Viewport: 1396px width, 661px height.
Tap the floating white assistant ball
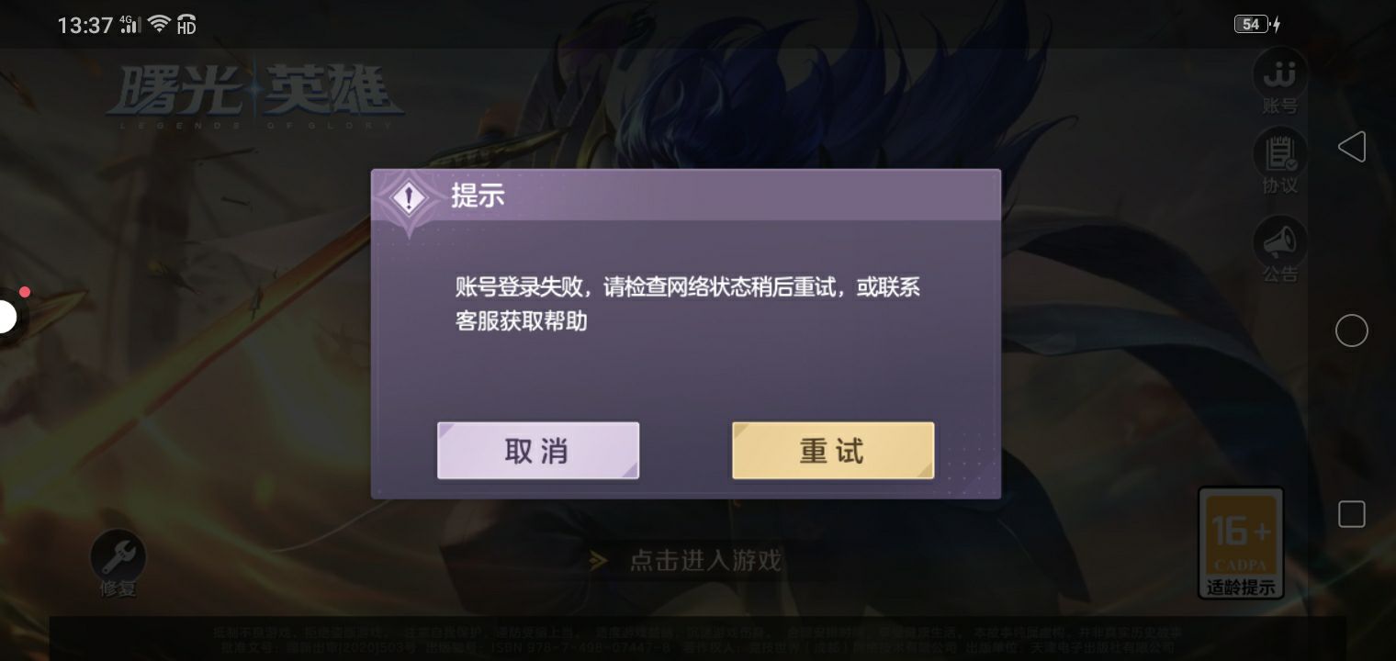(7, 318)
